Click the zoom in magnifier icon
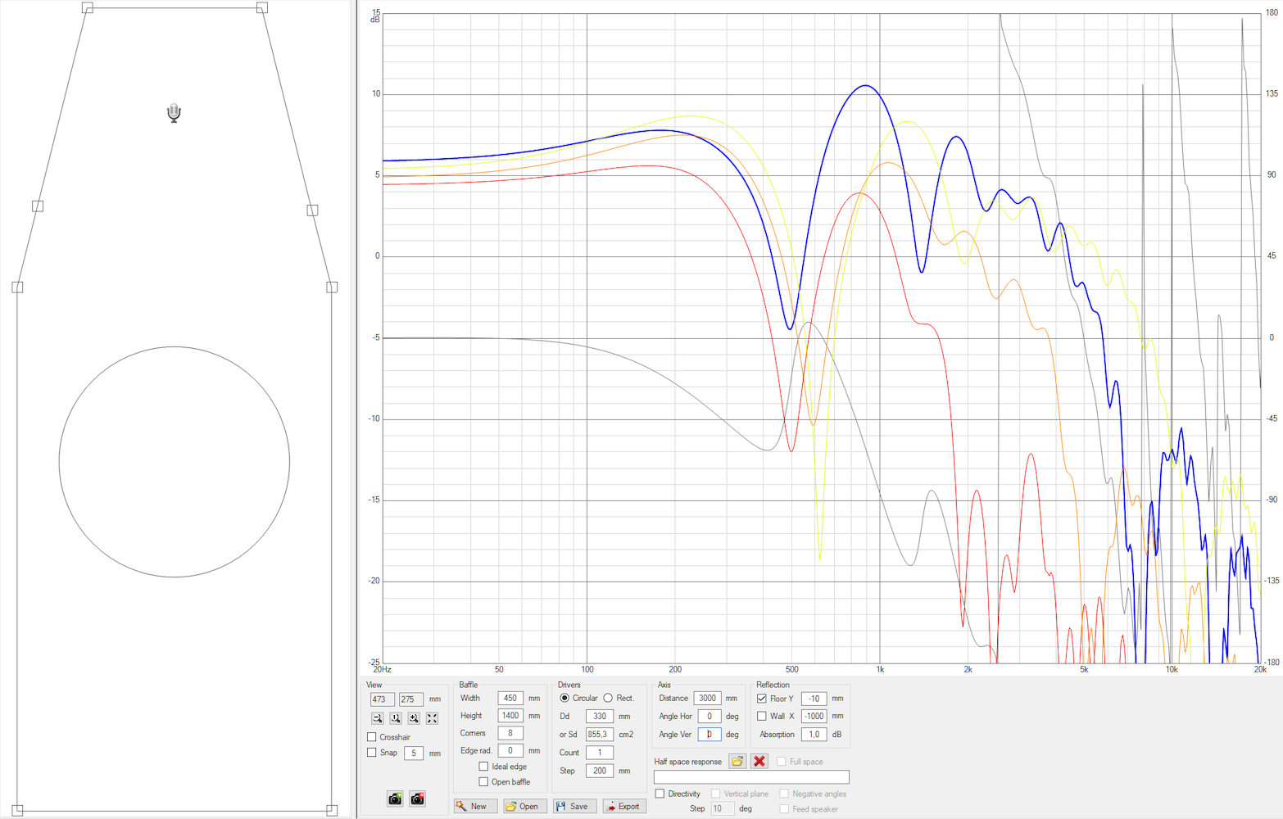Screen dimensions: 1283x819 [x=414, y=718]
